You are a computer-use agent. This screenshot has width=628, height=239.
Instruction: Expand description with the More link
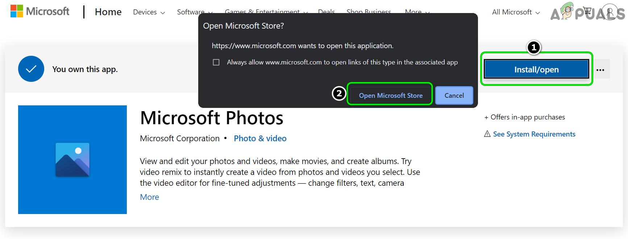point(149,197)
